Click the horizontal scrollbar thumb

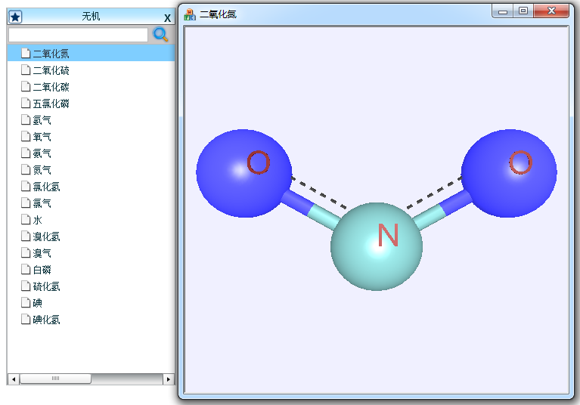tap(55, 379)
